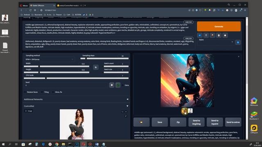Image resolution: width=262 pixels, height=147 pixels.
Task: Enable the Restore faces checkbox
Action: click(x=25, y=92)
